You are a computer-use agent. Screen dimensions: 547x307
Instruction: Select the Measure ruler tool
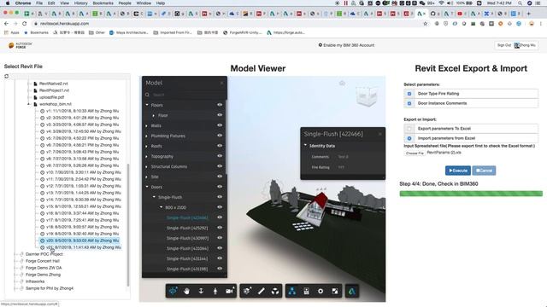pyautogui.click(x=261, y=291)
